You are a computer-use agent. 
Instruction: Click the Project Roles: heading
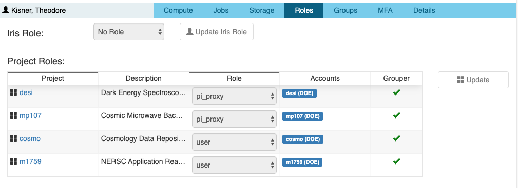(36, 61)
